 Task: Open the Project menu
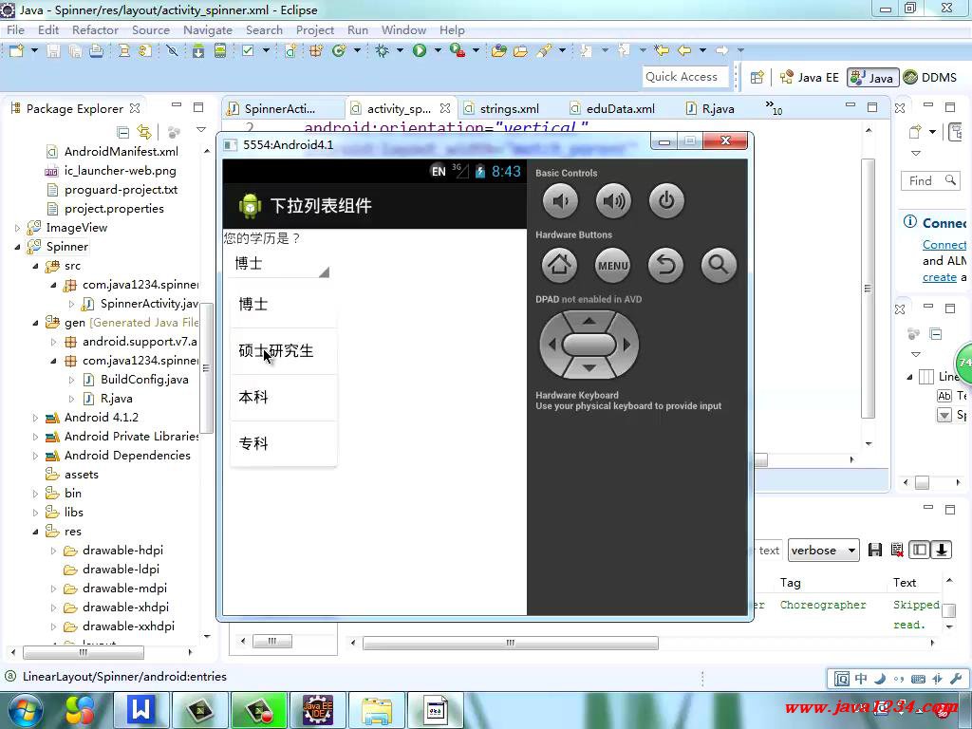coord(315,29)
